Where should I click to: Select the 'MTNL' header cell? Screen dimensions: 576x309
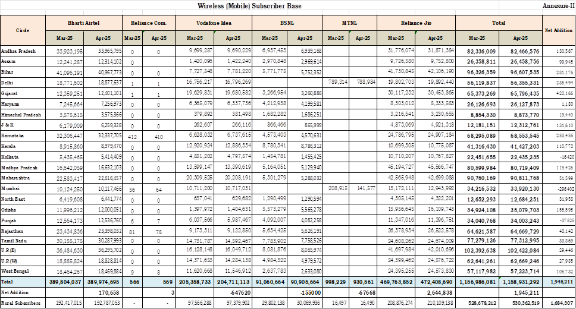[x=349, y=23]
